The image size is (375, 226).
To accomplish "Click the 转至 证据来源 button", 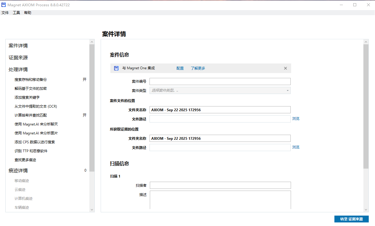I will pyautogui.click(x=351, y=219).
